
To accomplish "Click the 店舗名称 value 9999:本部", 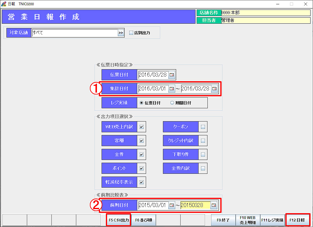I will pos(266,13).
